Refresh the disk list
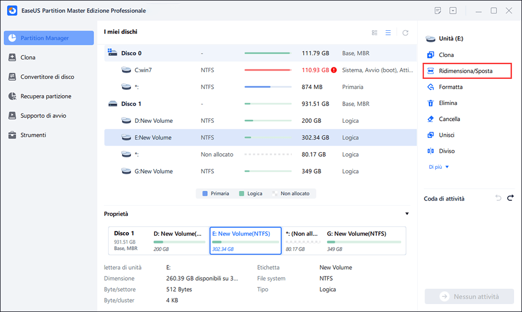Viewport: 522px width, 312px height. (405, 33)
